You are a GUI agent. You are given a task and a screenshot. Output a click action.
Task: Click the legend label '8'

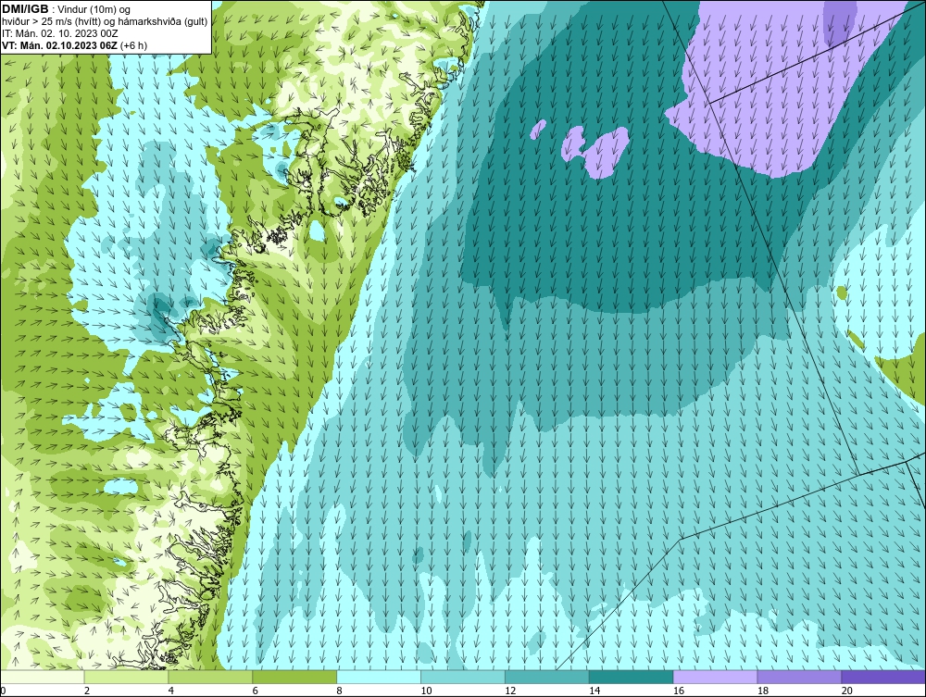(340, 691)
